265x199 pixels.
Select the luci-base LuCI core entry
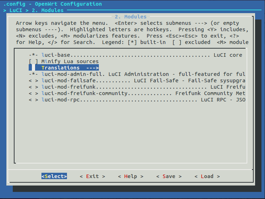click(135, 55)
